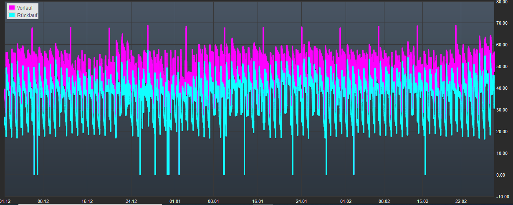
Task: Click the 24.01 date axis label
Action: coord(301,201)
